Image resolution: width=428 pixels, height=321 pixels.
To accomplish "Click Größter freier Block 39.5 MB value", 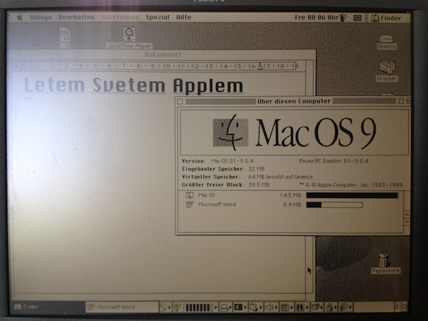I will coord(259,185).
